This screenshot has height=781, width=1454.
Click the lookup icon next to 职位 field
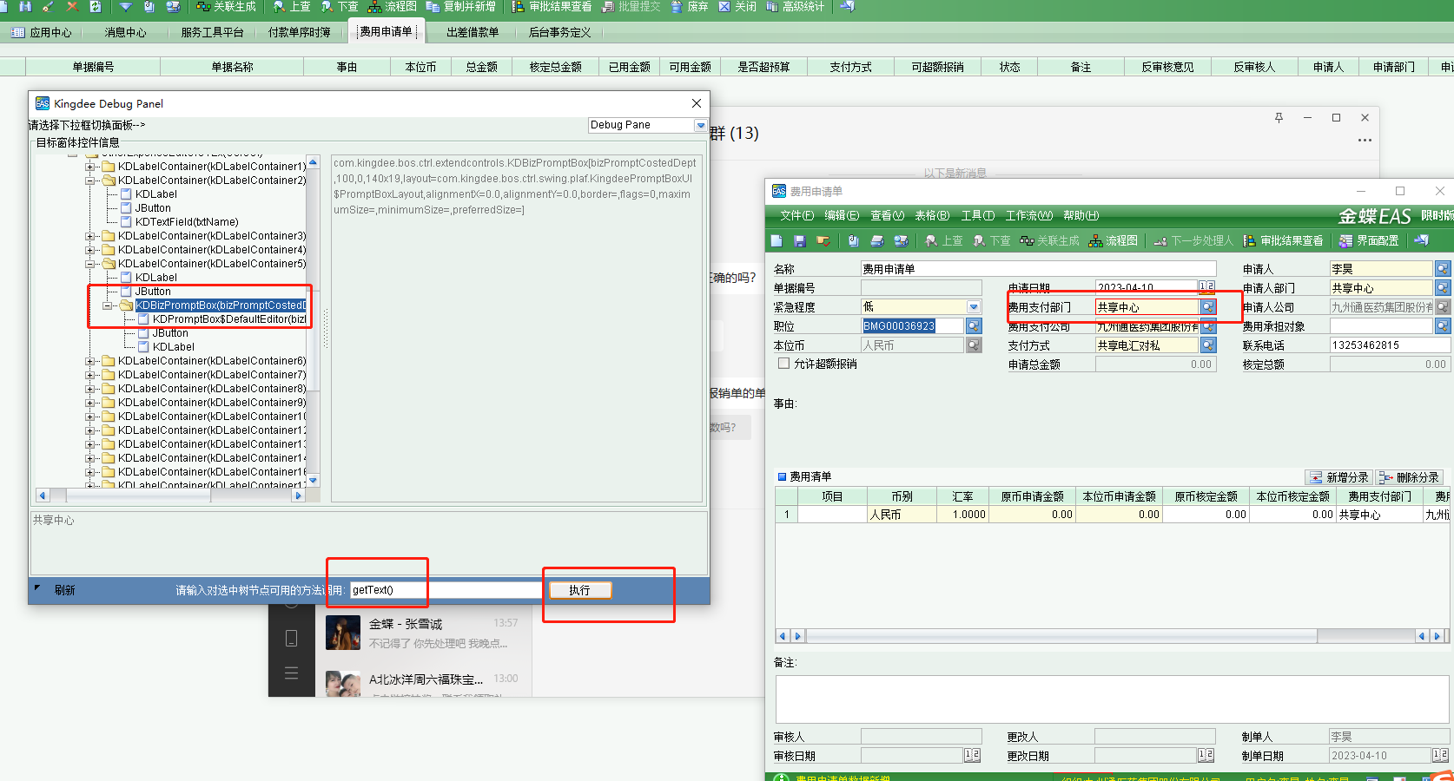click(x=974, y=326)
